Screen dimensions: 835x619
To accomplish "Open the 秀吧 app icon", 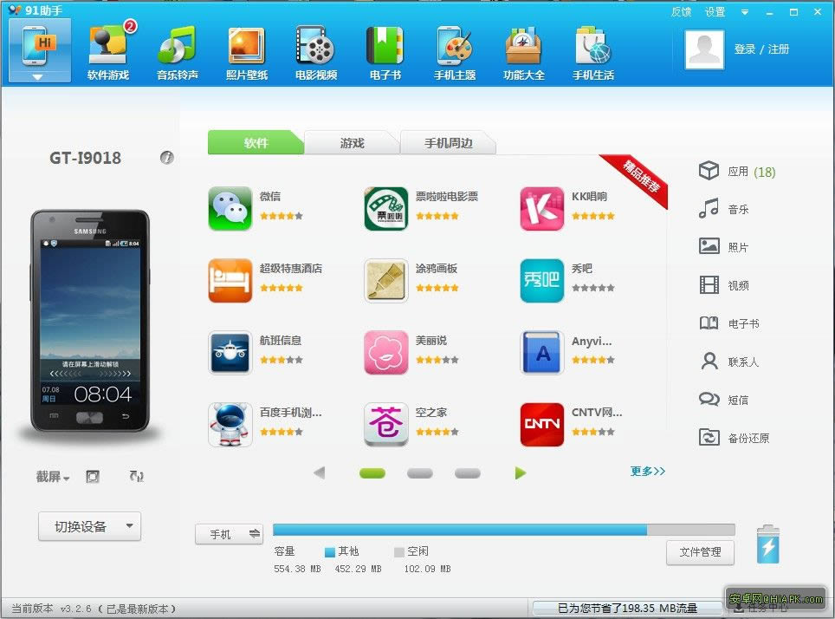I will pyautogui.click(x=542, y=280).
